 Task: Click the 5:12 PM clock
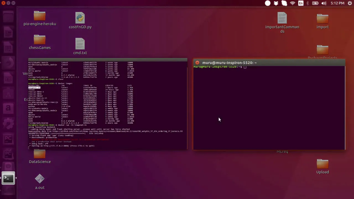(x=337, y=3)
